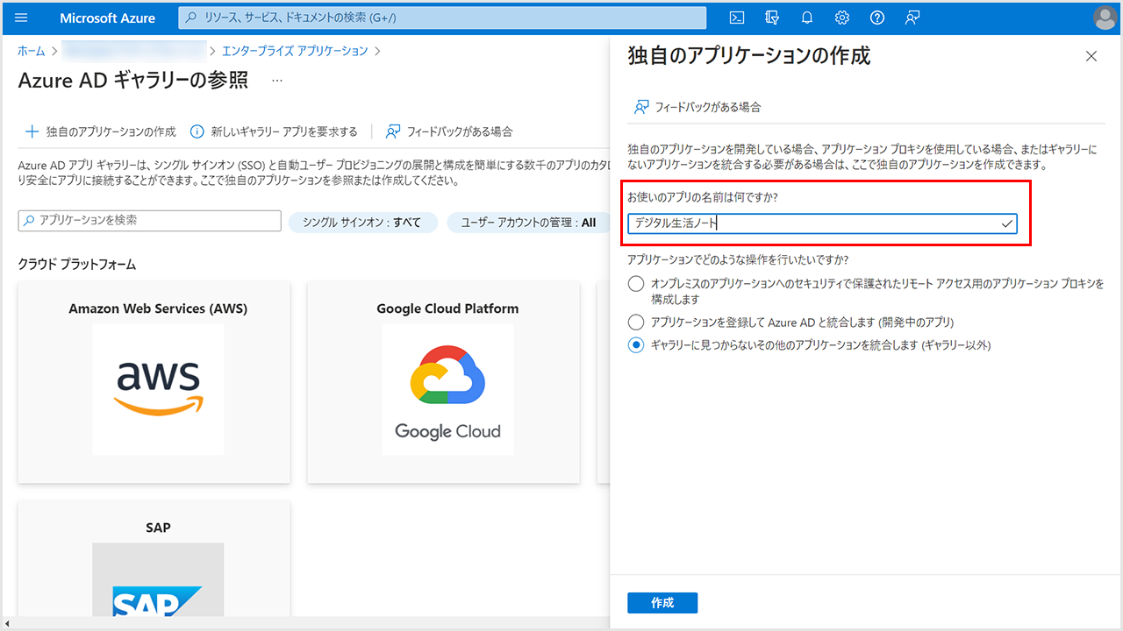Click the plus icon for creating own app
1123x631 pixels.
click(x=32, y=131)
